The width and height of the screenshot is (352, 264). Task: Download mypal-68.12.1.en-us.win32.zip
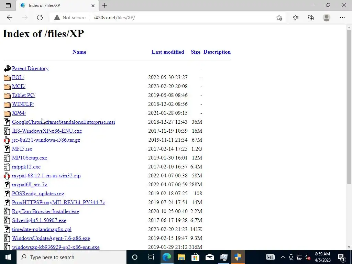point(46,176)
